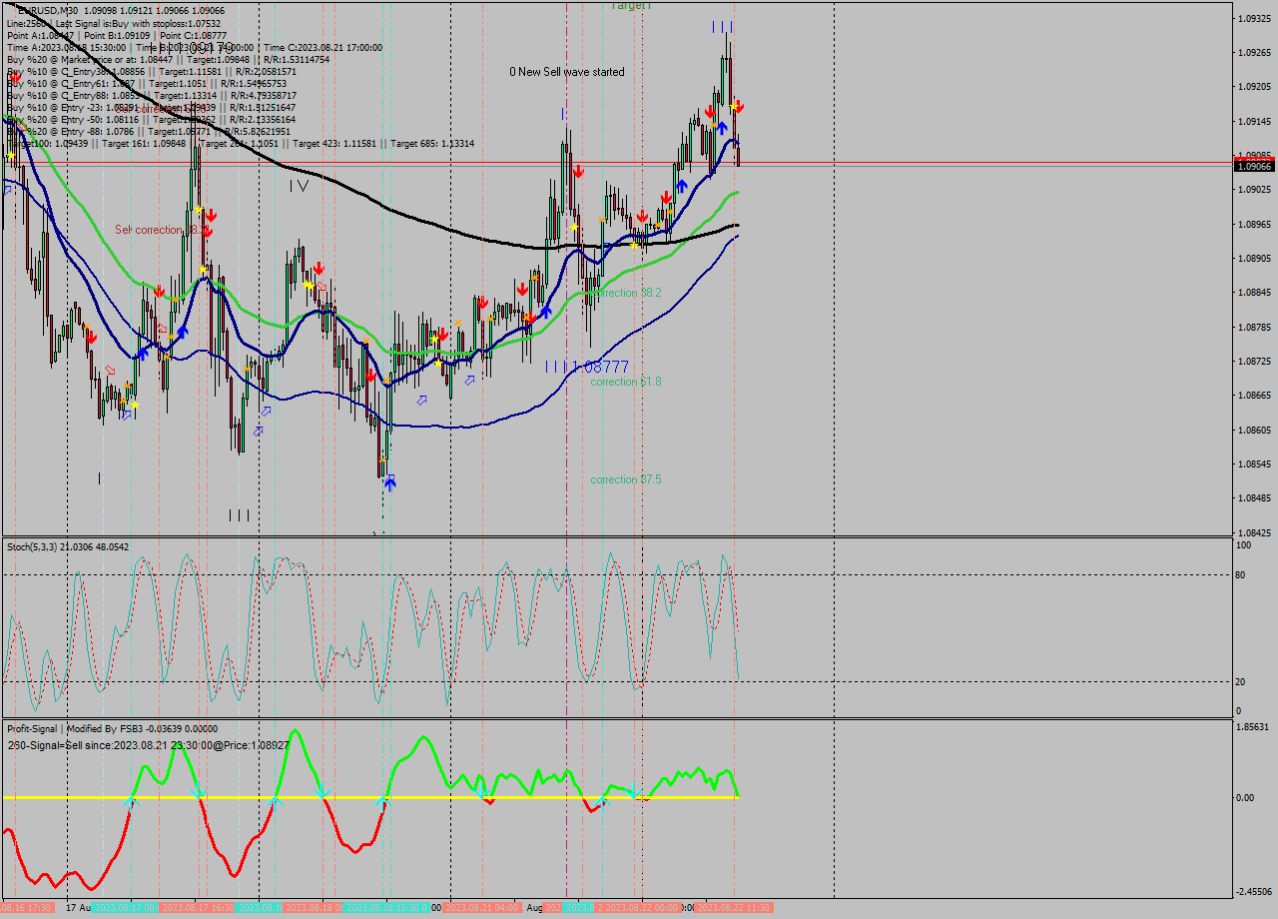This screenshot has width=1278, height=919.
Task: Click the '0 New Sell wave started' label
Action: coord(566,72)
